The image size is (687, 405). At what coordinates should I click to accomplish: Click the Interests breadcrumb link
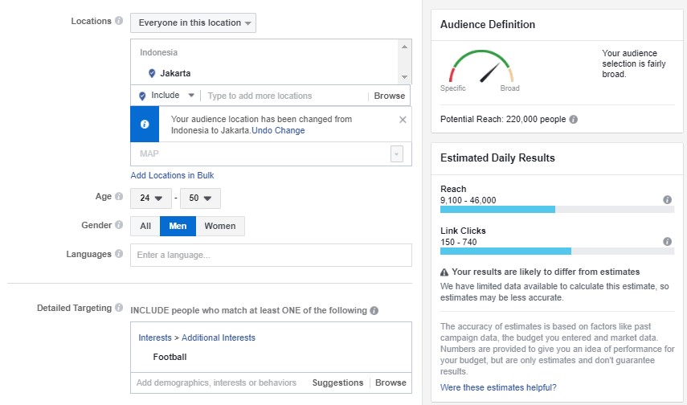click(x=155, y=337)
